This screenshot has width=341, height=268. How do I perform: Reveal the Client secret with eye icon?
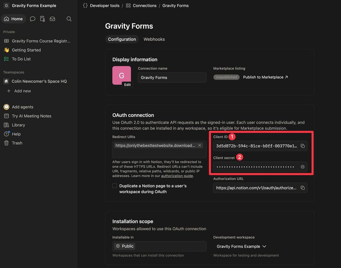pyautogui.click(x=302, y=167)
